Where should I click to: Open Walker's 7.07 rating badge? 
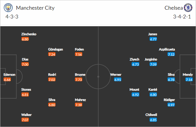point(25,120)
